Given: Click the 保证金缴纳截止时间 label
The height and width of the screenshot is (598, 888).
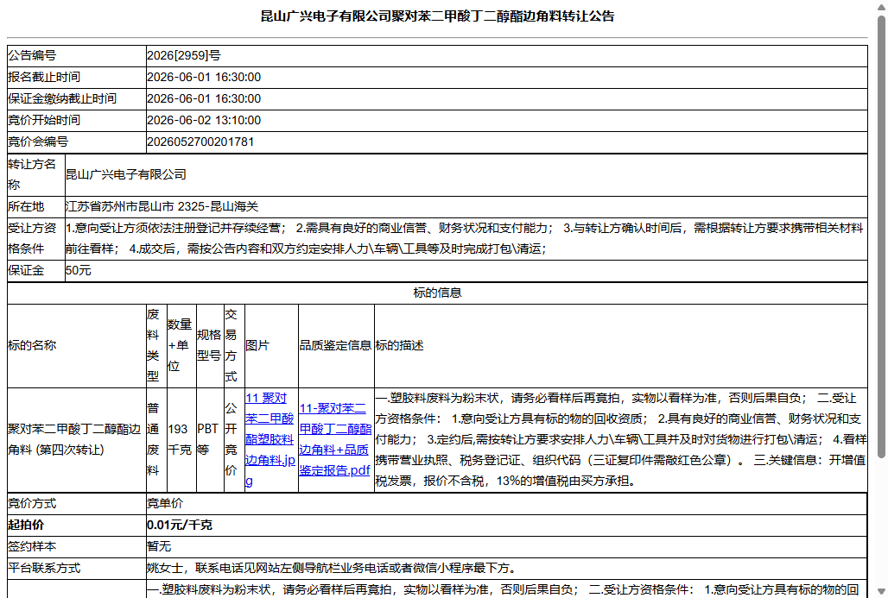Looking at the screenshot, I should pos(62,99).
